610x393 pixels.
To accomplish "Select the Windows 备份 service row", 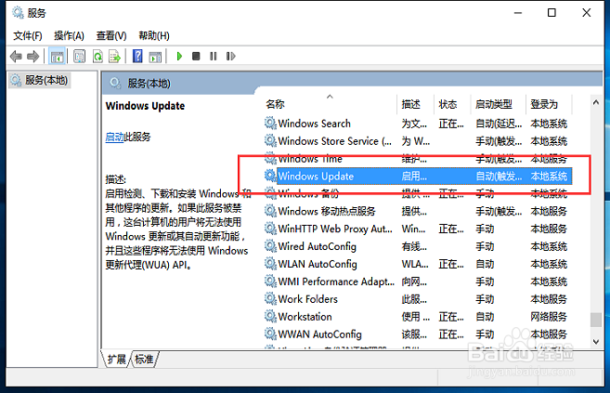I will (418, 194).
